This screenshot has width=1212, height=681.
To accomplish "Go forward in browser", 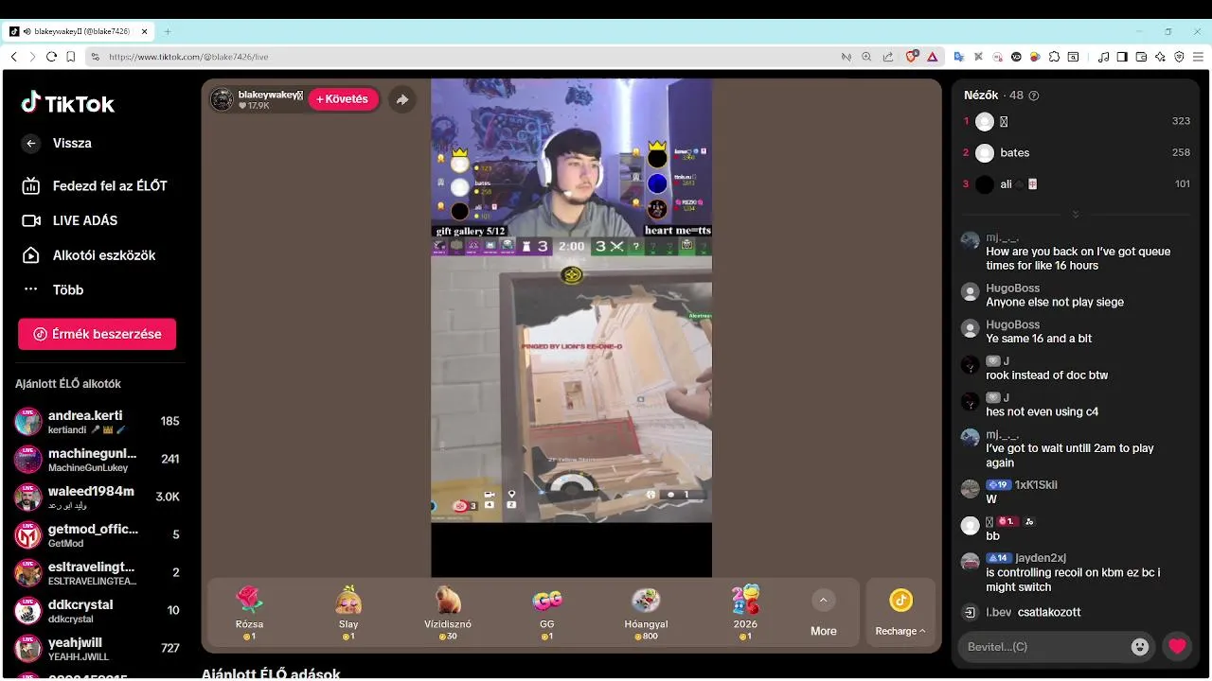I will (32, 57).
